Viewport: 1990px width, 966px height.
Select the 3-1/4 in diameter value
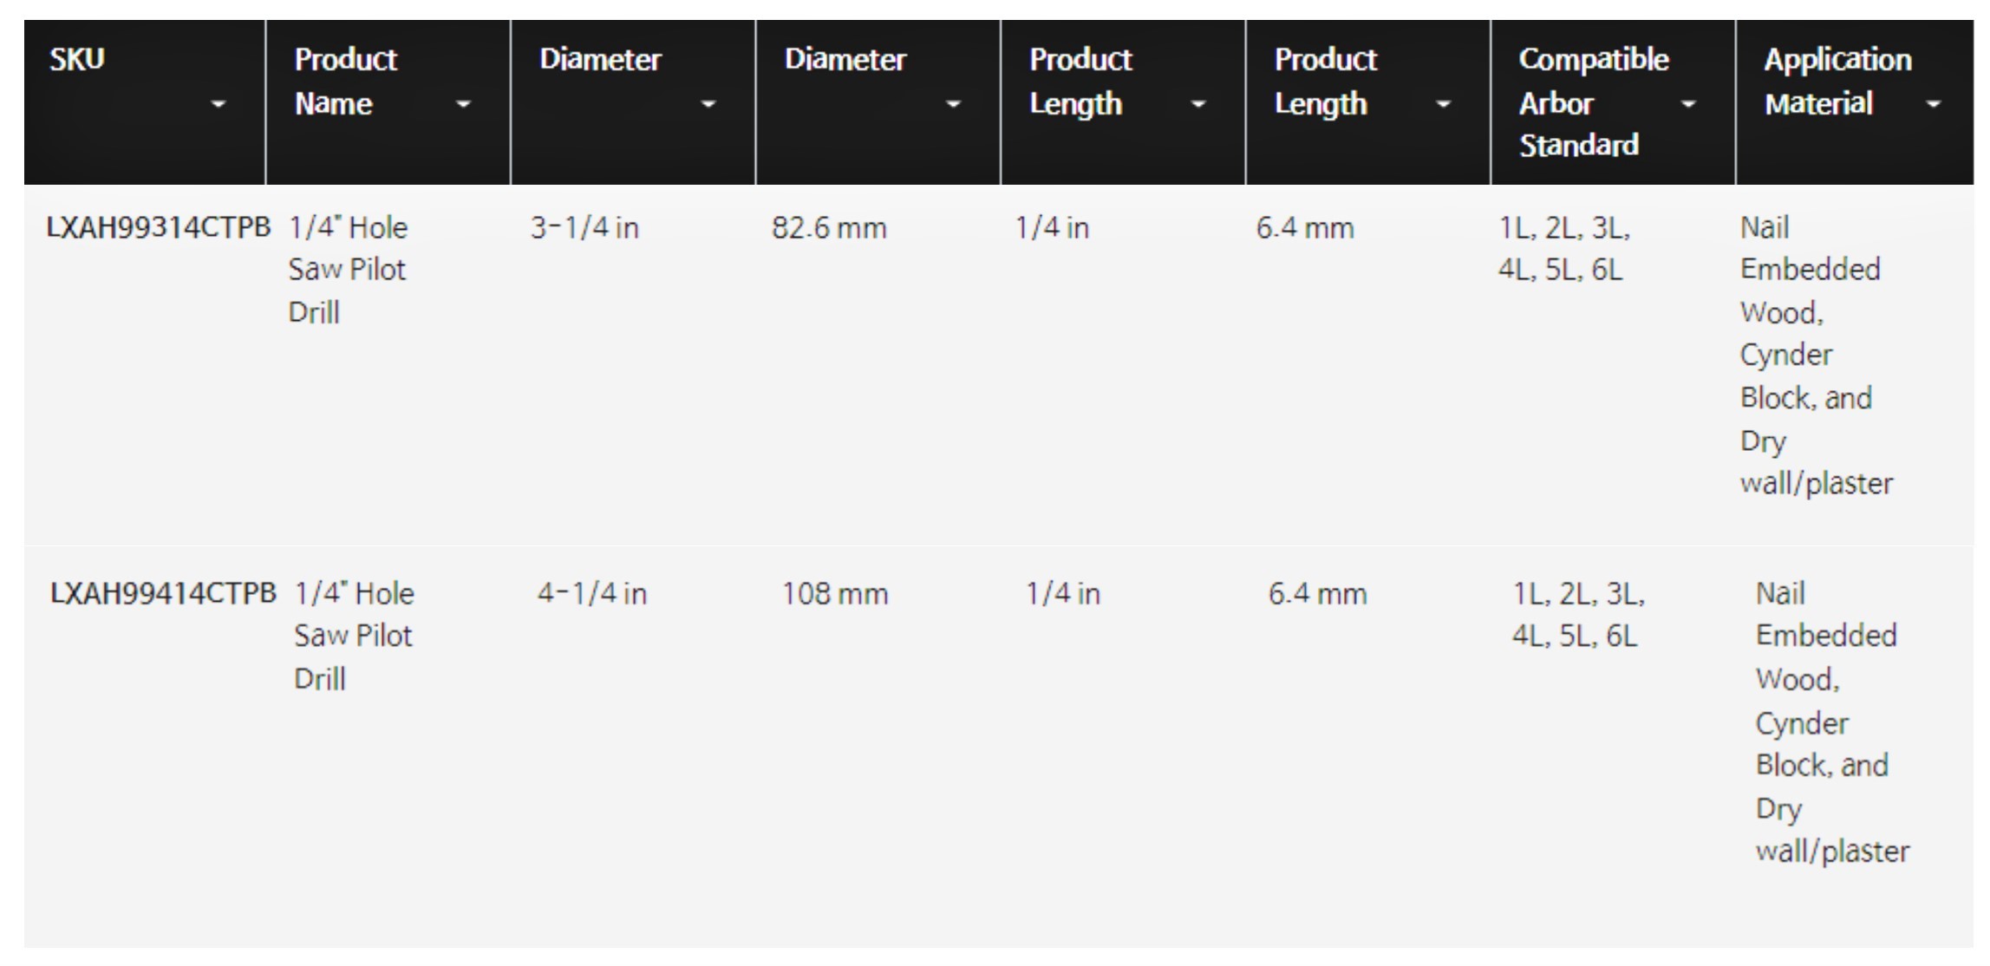tap(584, 228)
